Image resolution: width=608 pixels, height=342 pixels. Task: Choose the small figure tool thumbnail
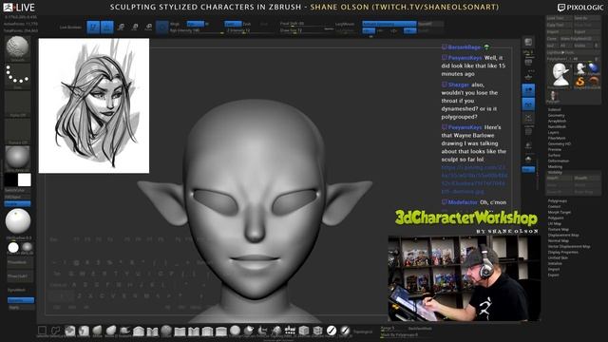[553, 96]
